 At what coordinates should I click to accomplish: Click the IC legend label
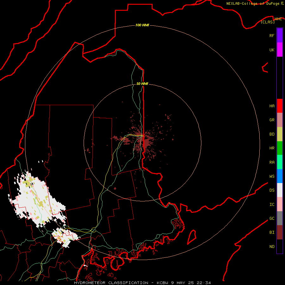point(272,205)
